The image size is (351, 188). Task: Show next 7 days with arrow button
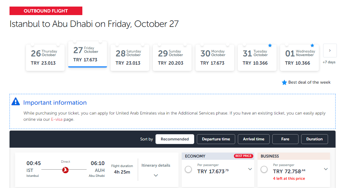pyautogui.click(x=330, y=51)
